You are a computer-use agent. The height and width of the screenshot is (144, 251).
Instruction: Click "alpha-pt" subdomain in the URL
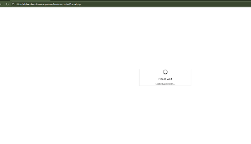27,4
